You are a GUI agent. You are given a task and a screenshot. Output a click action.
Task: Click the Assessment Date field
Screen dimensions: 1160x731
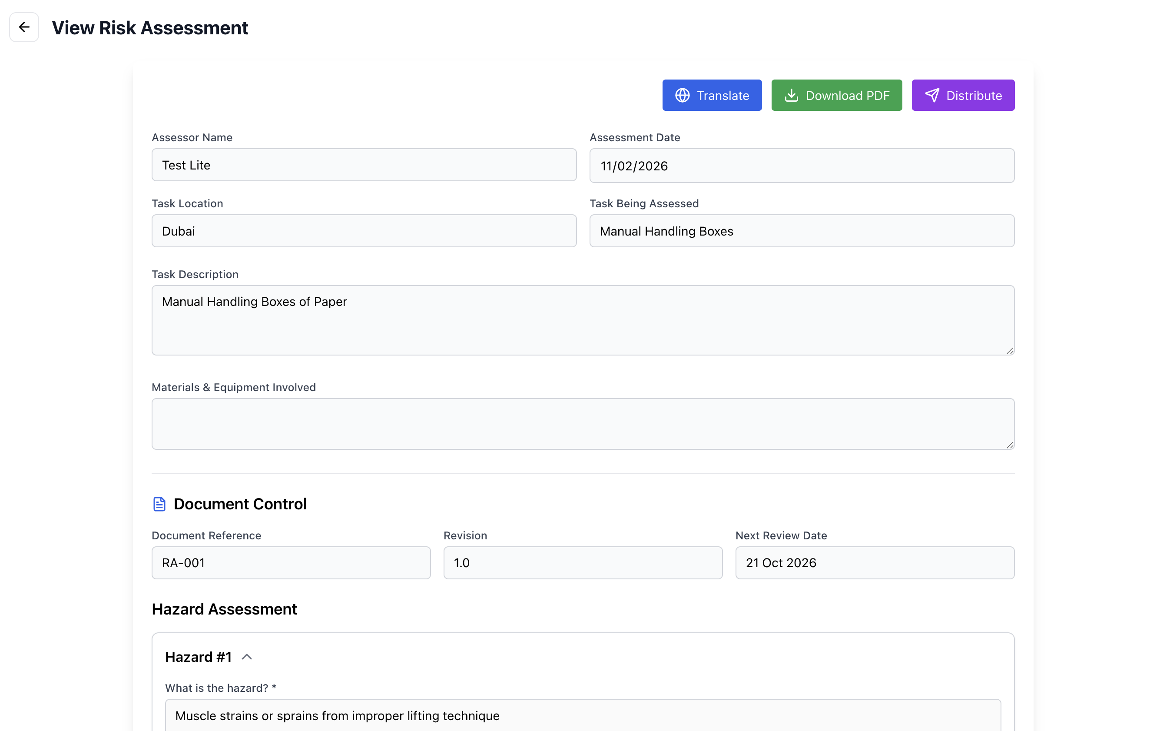(802, 166)
